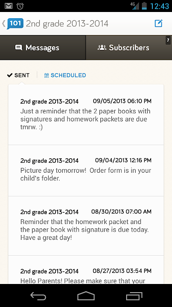Open the recent apps button

[134, 296]
